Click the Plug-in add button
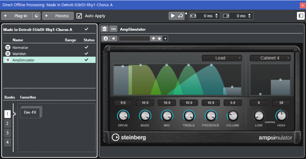Image resolution: width=306 pixels, height=159 pixels. tap(17, 16)
